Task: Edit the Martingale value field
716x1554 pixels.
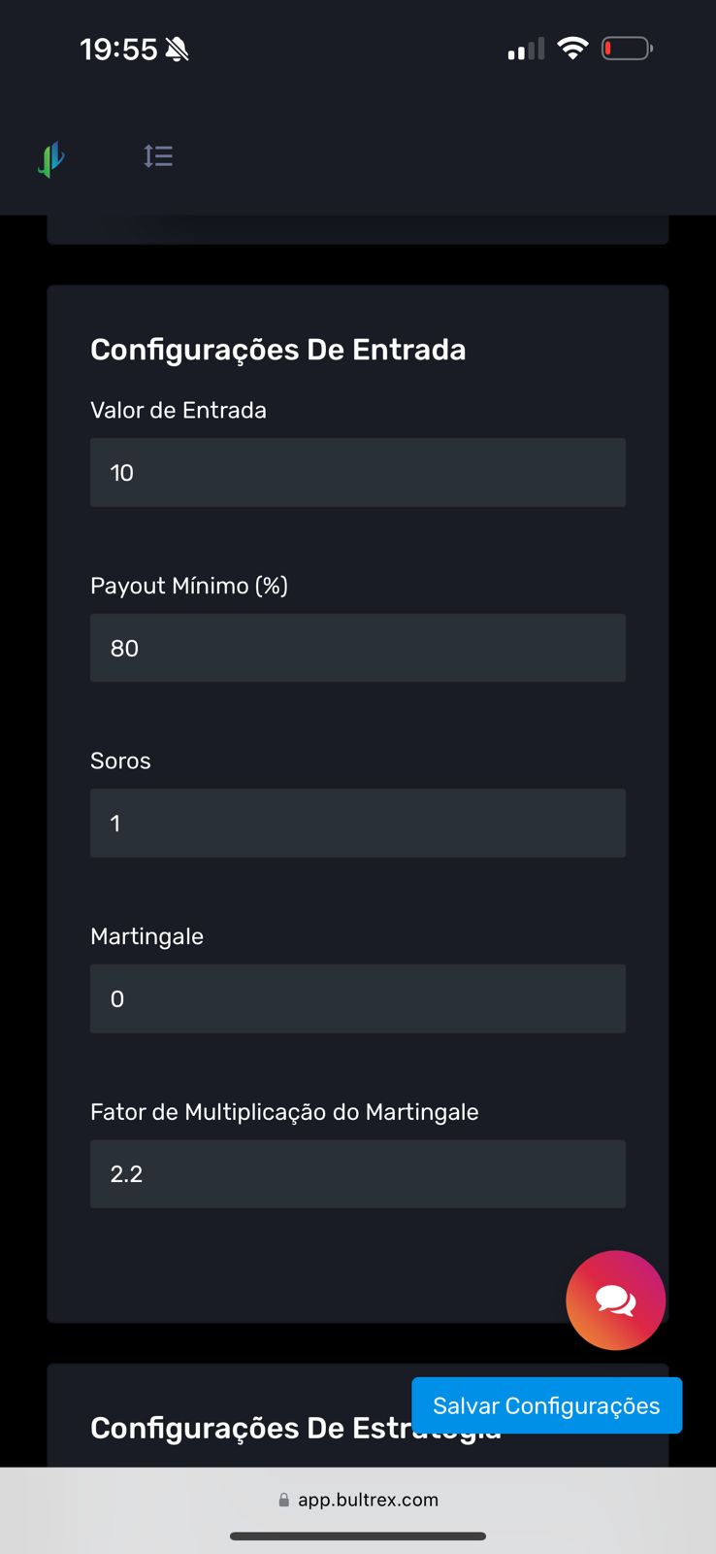Action: click(x=357, y=998)
